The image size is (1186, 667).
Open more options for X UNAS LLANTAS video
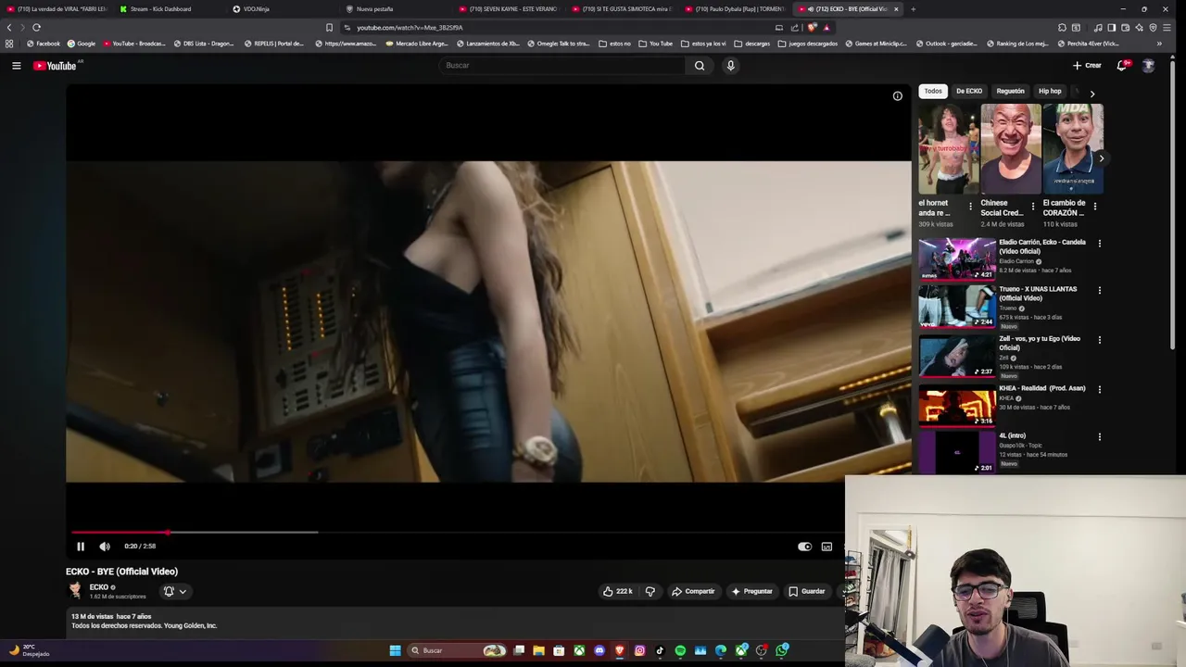point(1100,290)
